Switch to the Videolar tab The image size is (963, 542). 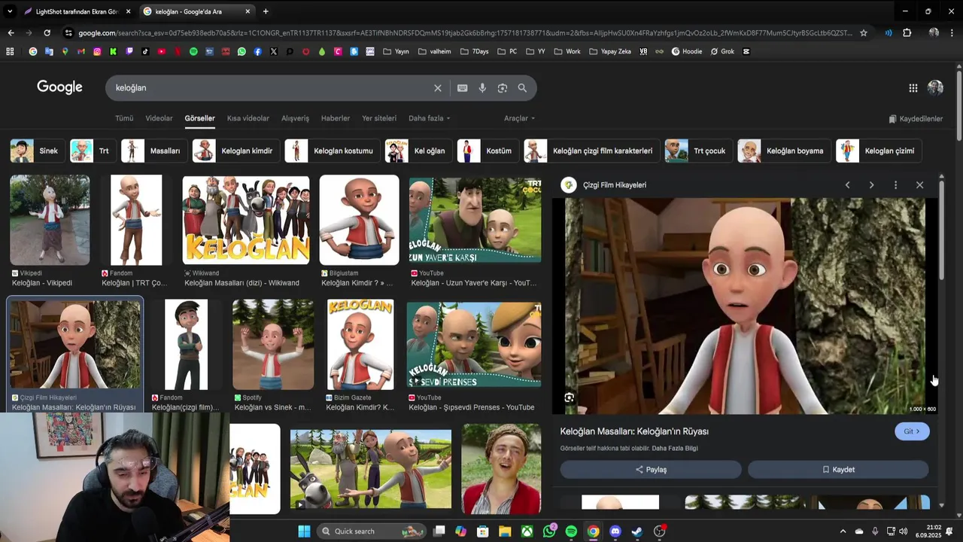159,119
